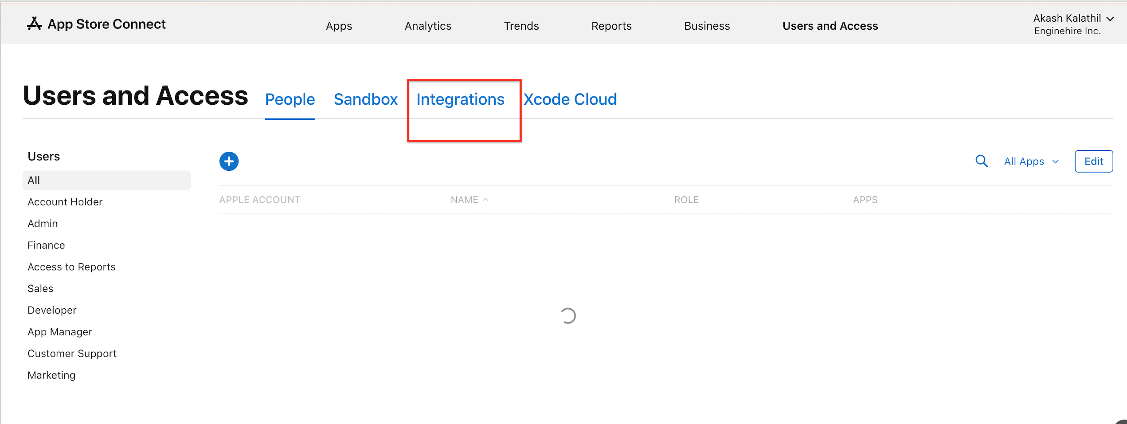Add a new user with the plus icon
This screenshot has width=1127, height=424.
[x=229, y=161]
